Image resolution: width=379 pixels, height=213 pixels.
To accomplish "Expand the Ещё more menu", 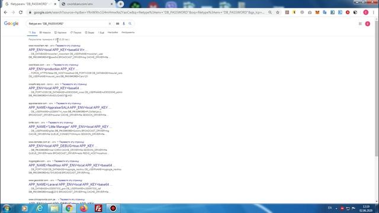I will tap(101, 33).
